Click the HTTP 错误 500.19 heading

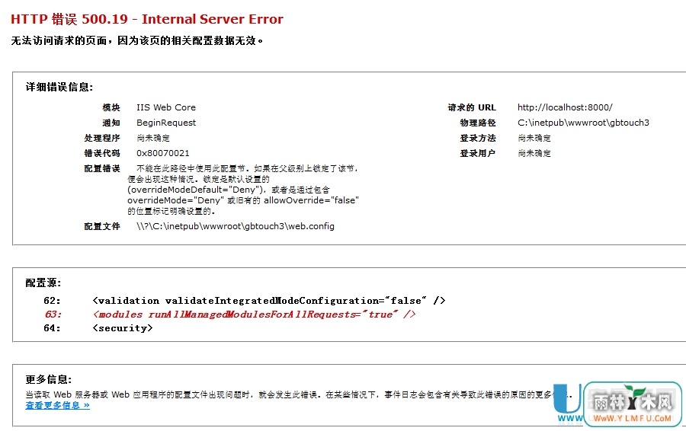click(x=147, y=19)
